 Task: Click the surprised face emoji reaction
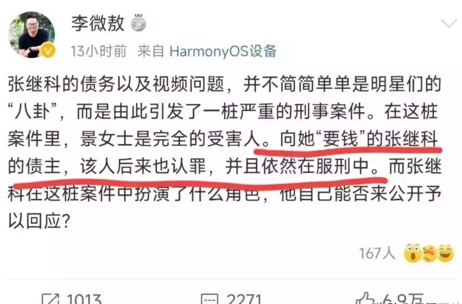(412, 253)
